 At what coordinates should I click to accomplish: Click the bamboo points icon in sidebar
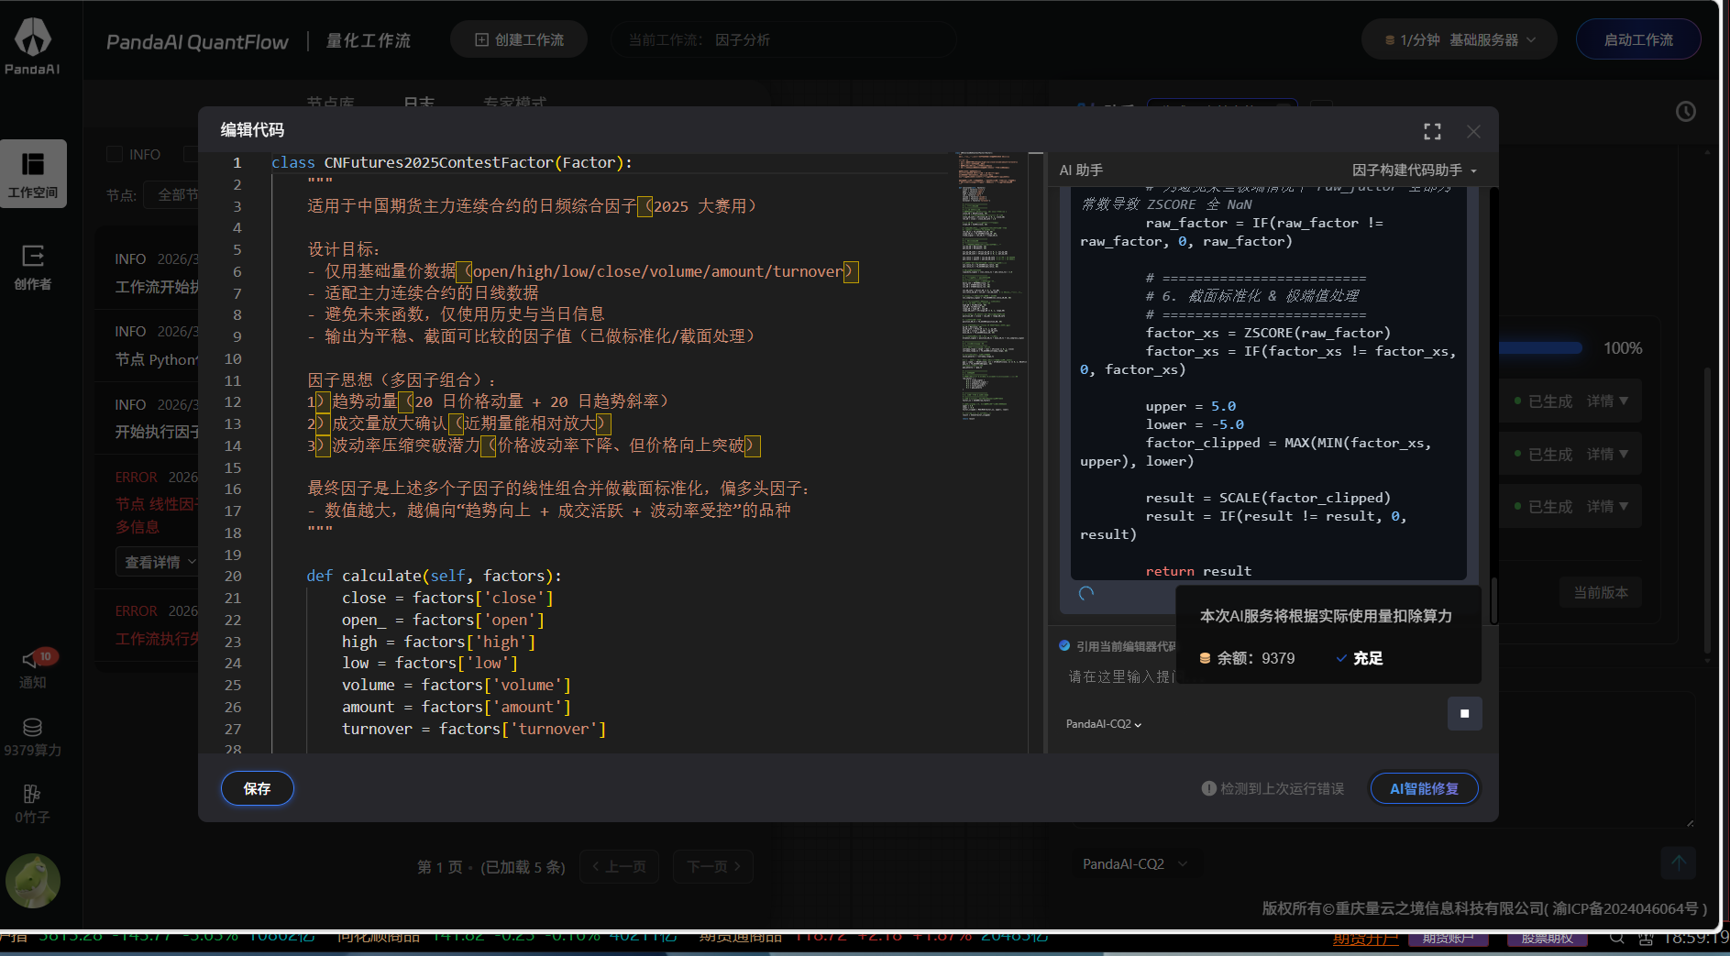click(x=33, y=794)
